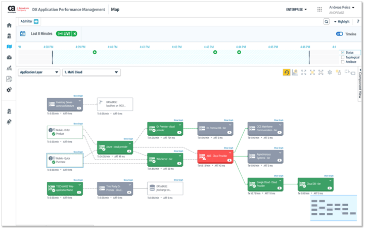Enable the Topological checkbox
This screenshot has width=365, height=229.
pyautogui.click(x=343, y=57)
